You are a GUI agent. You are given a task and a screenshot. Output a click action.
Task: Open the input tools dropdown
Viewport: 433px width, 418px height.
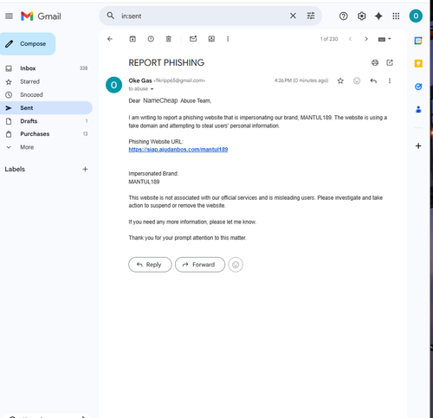[385, 39]
